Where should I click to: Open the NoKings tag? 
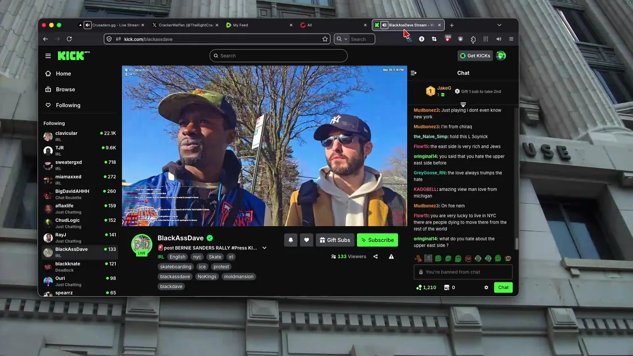click(207, 276)
